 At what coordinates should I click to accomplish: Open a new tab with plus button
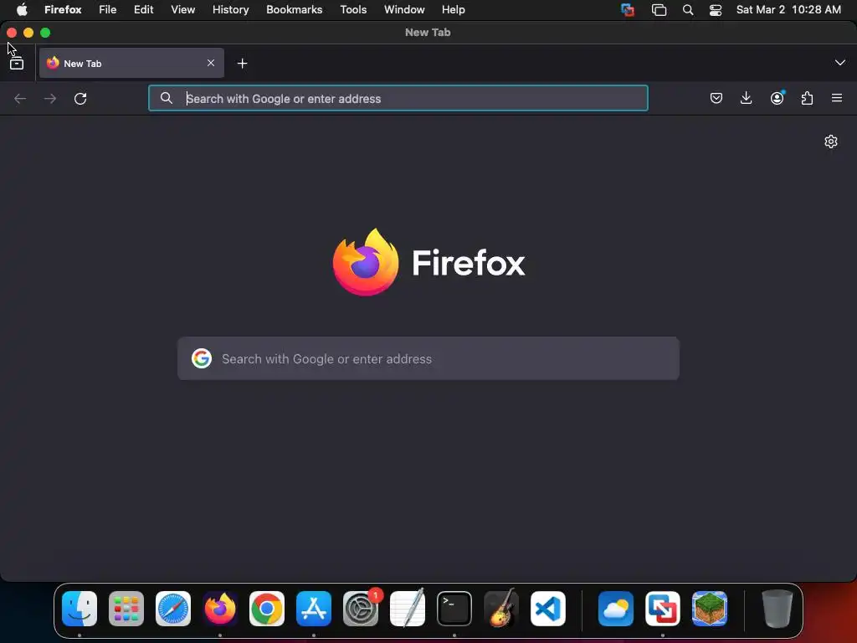pos(242,64)
